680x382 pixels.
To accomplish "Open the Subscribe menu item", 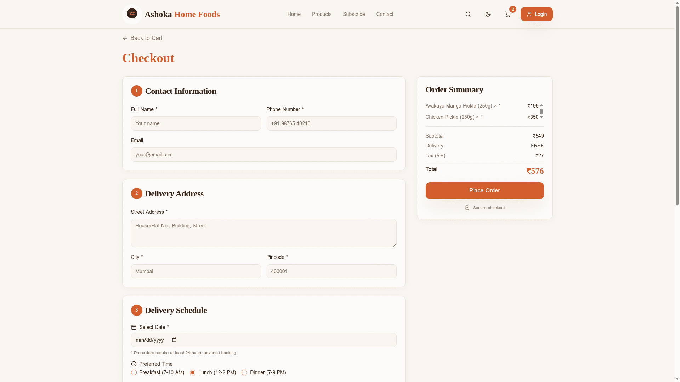I will click(354, 14).
